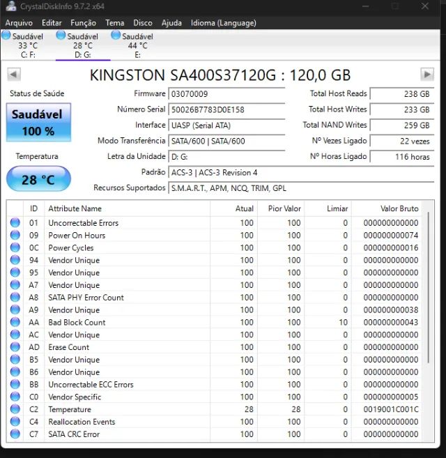Click the supported features field S.M.A.R.T., APM, NCQ
Image resolution: width=446 pixels, height=458 pixels.
[x=301, y=188]
